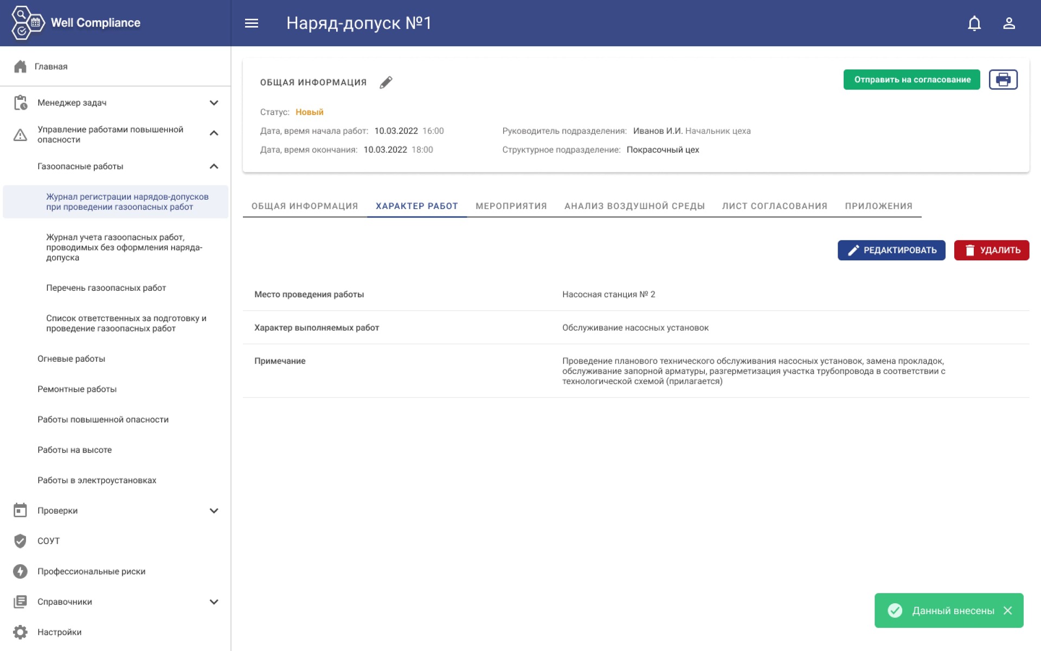Open the user profile icon
1041x651 pixels.
[x=1008, y=23]
